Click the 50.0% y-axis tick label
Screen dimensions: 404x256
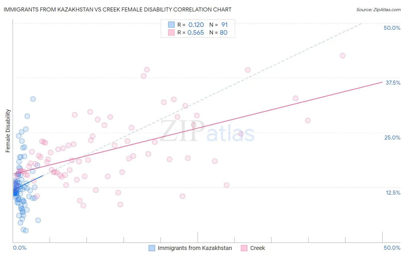click(x=392, y=28)
